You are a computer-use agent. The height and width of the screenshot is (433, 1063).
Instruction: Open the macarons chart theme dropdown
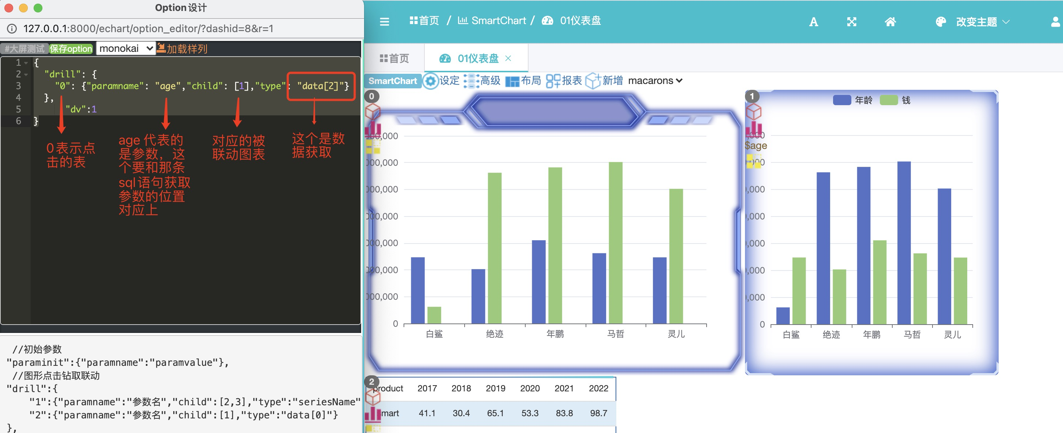tap(655, 81)
